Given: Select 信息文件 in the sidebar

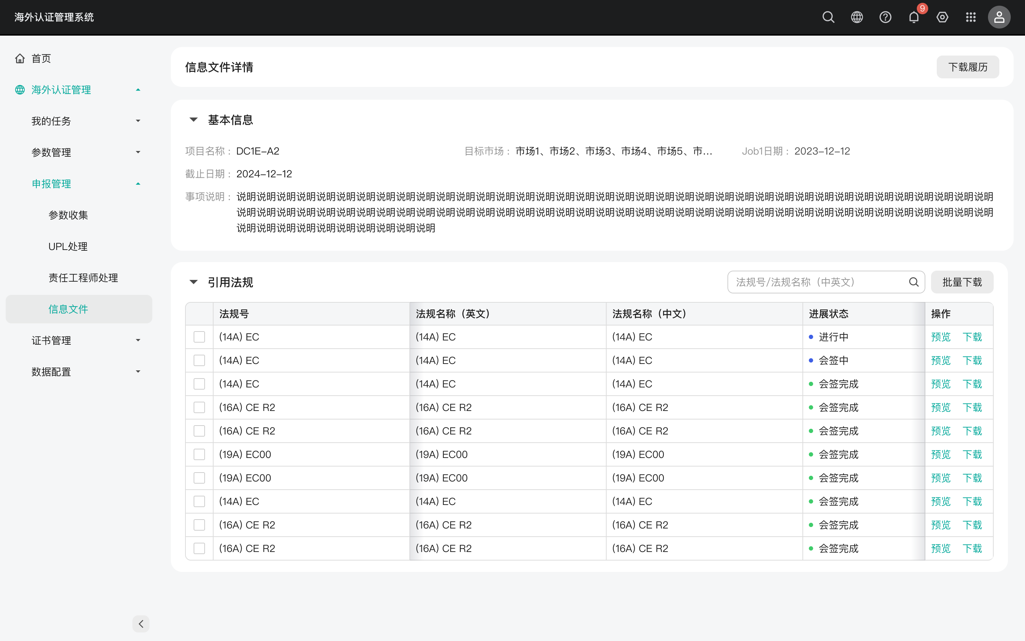Looking at the screenshot, I should pyautogui.click(x=79, y=309).
